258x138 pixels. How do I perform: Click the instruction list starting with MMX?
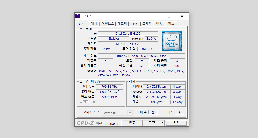141,73
